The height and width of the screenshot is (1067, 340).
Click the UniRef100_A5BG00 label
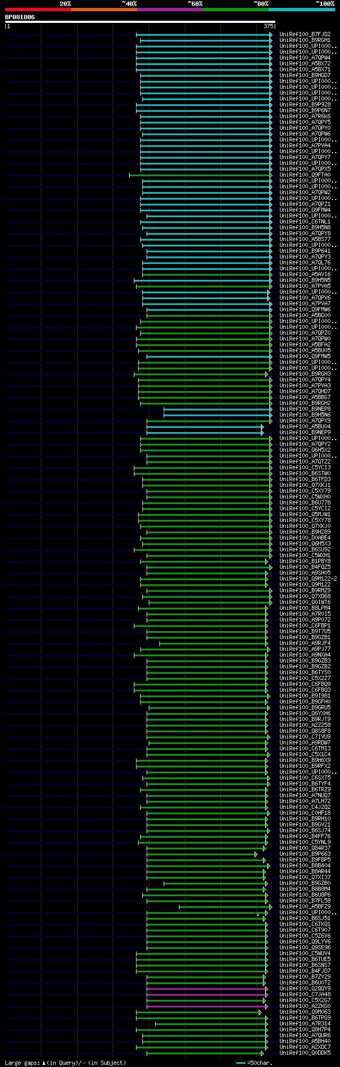click(x=305, y=315)
